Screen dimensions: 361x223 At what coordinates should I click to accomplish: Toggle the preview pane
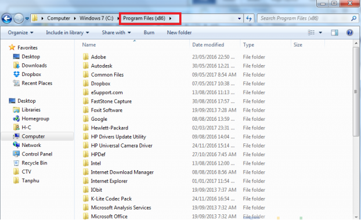pyautogui.click(x=334, y=33)
